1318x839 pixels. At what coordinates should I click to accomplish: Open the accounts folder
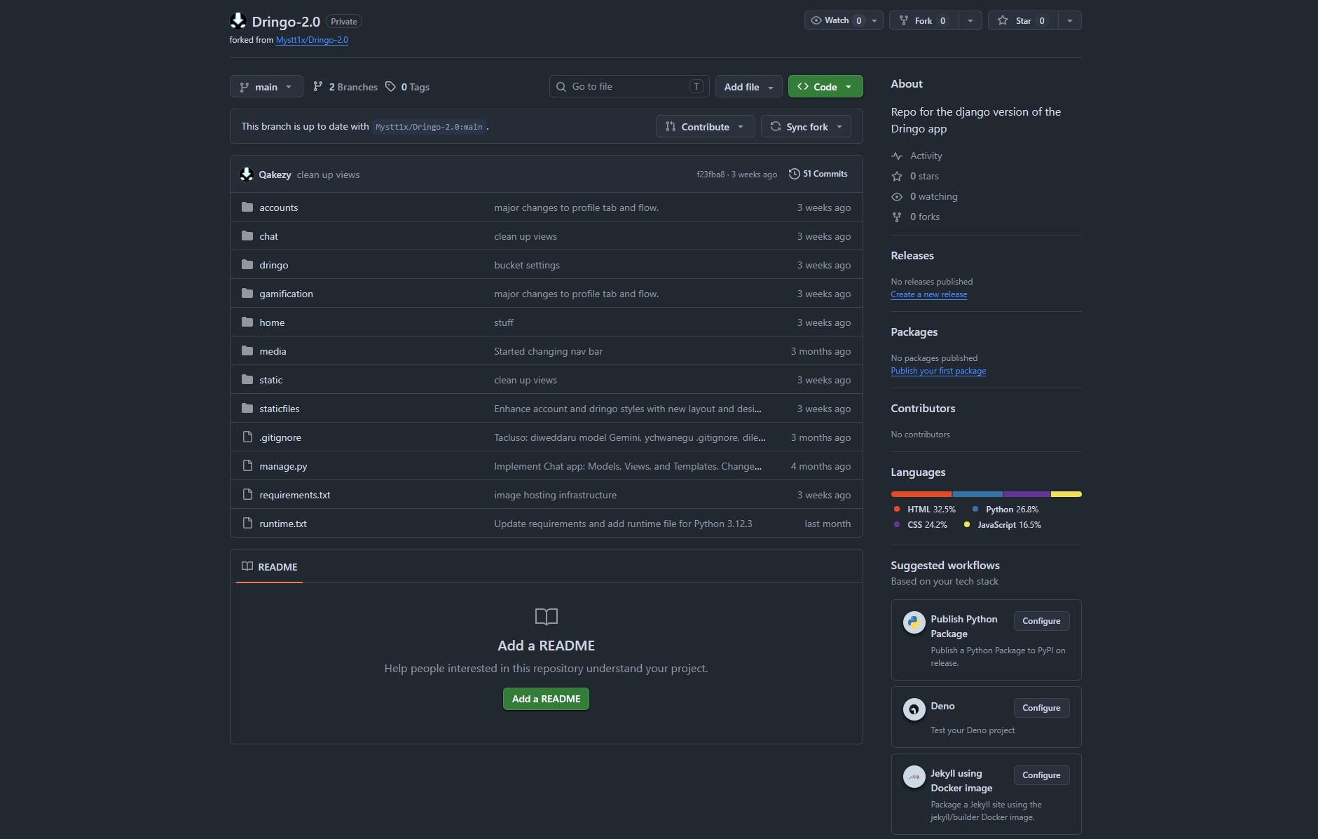tap(279, 207)
